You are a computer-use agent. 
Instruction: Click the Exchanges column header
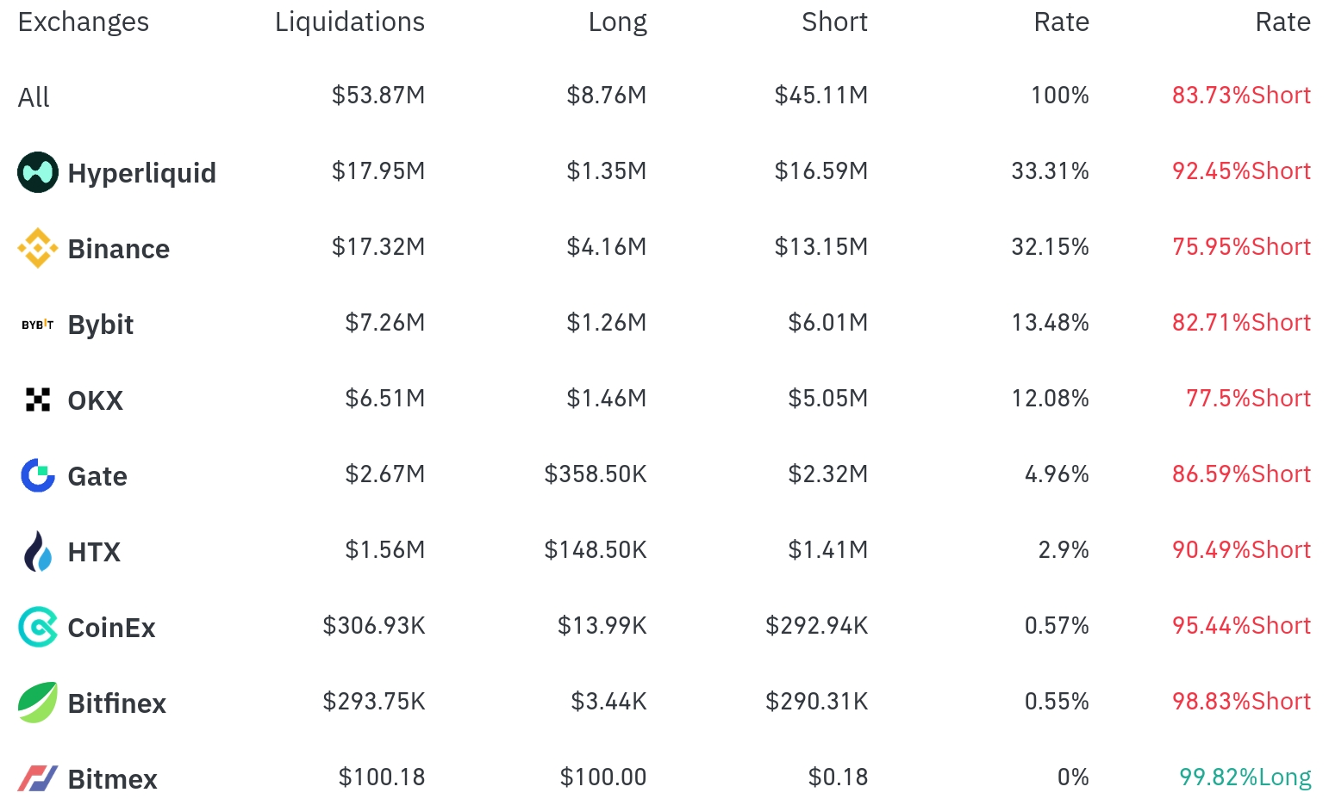tap(83, 22)
